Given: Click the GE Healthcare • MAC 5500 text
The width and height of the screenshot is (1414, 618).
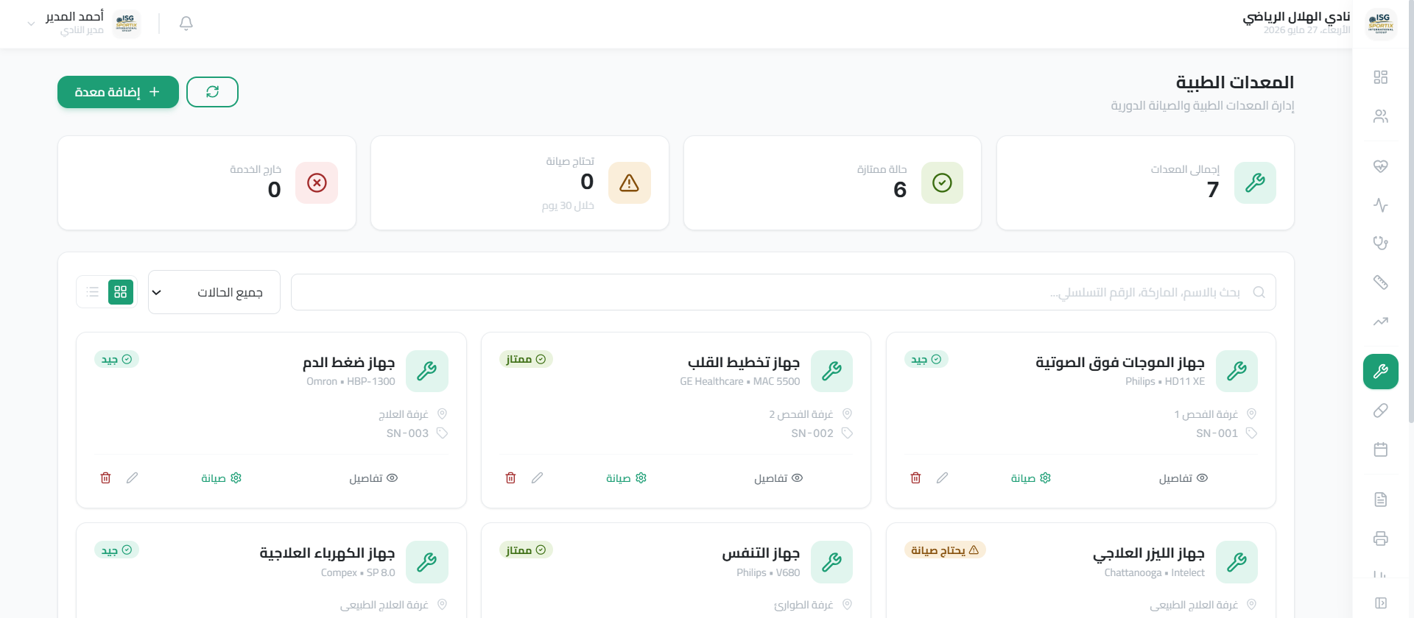Looking at the screenshot, I should tap(740, 381).
